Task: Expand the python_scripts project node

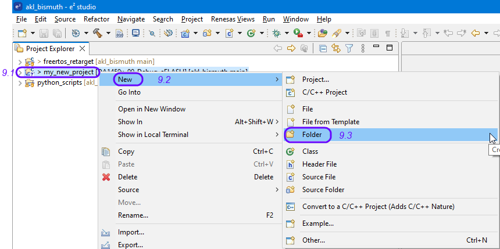Action: point(20,83)
